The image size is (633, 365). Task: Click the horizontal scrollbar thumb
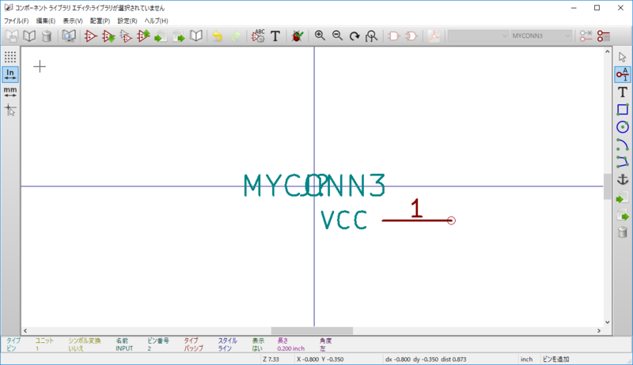[312, 331]
